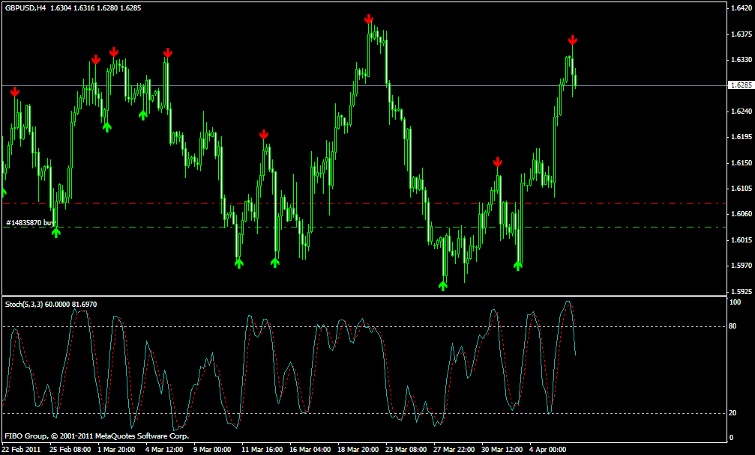Viewport: 755px width, 455px height.
Task: Select the #14835870 buy order label
Action: pos(30,223)
